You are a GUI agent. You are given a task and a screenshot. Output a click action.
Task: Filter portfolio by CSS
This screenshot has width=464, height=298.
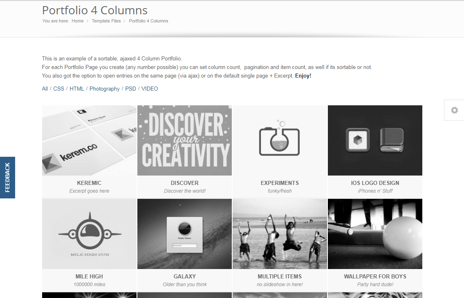[58, 89]
